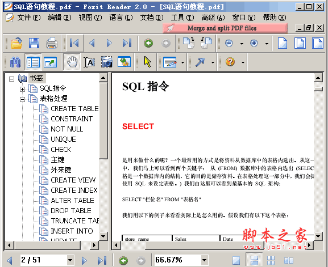Go to the previous page in the top toolbar
This screenshot has height=267, width=328.
[92, 43]
